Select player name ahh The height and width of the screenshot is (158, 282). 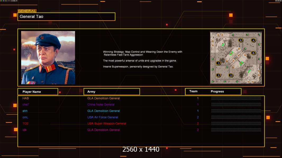[25, 111]
